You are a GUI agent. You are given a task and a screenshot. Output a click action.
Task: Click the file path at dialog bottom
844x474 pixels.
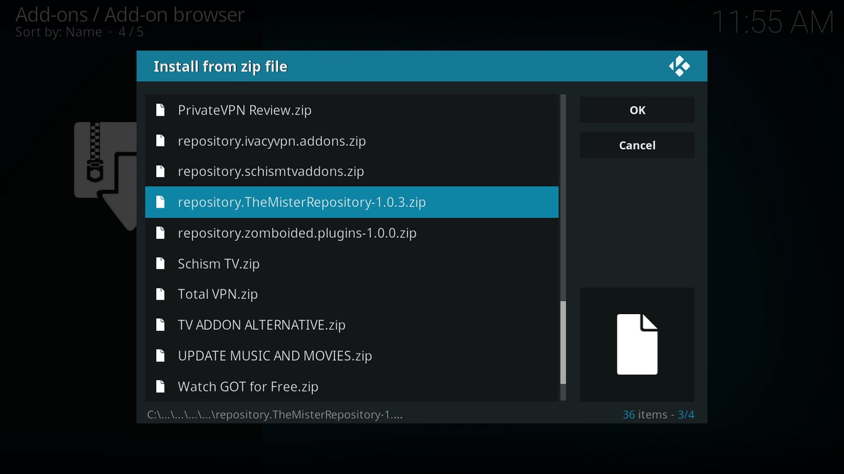coord(275,415)
